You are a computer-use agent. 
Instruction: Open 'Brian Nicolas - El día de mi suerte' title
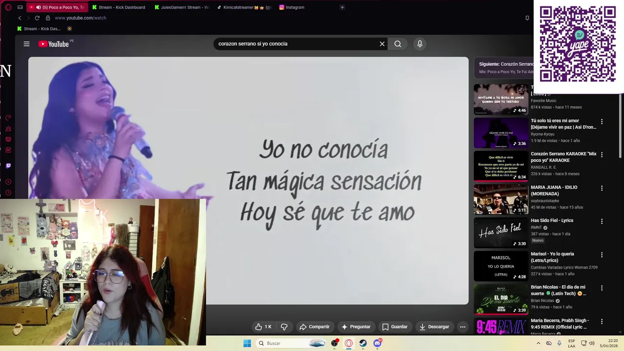[559, 290]
